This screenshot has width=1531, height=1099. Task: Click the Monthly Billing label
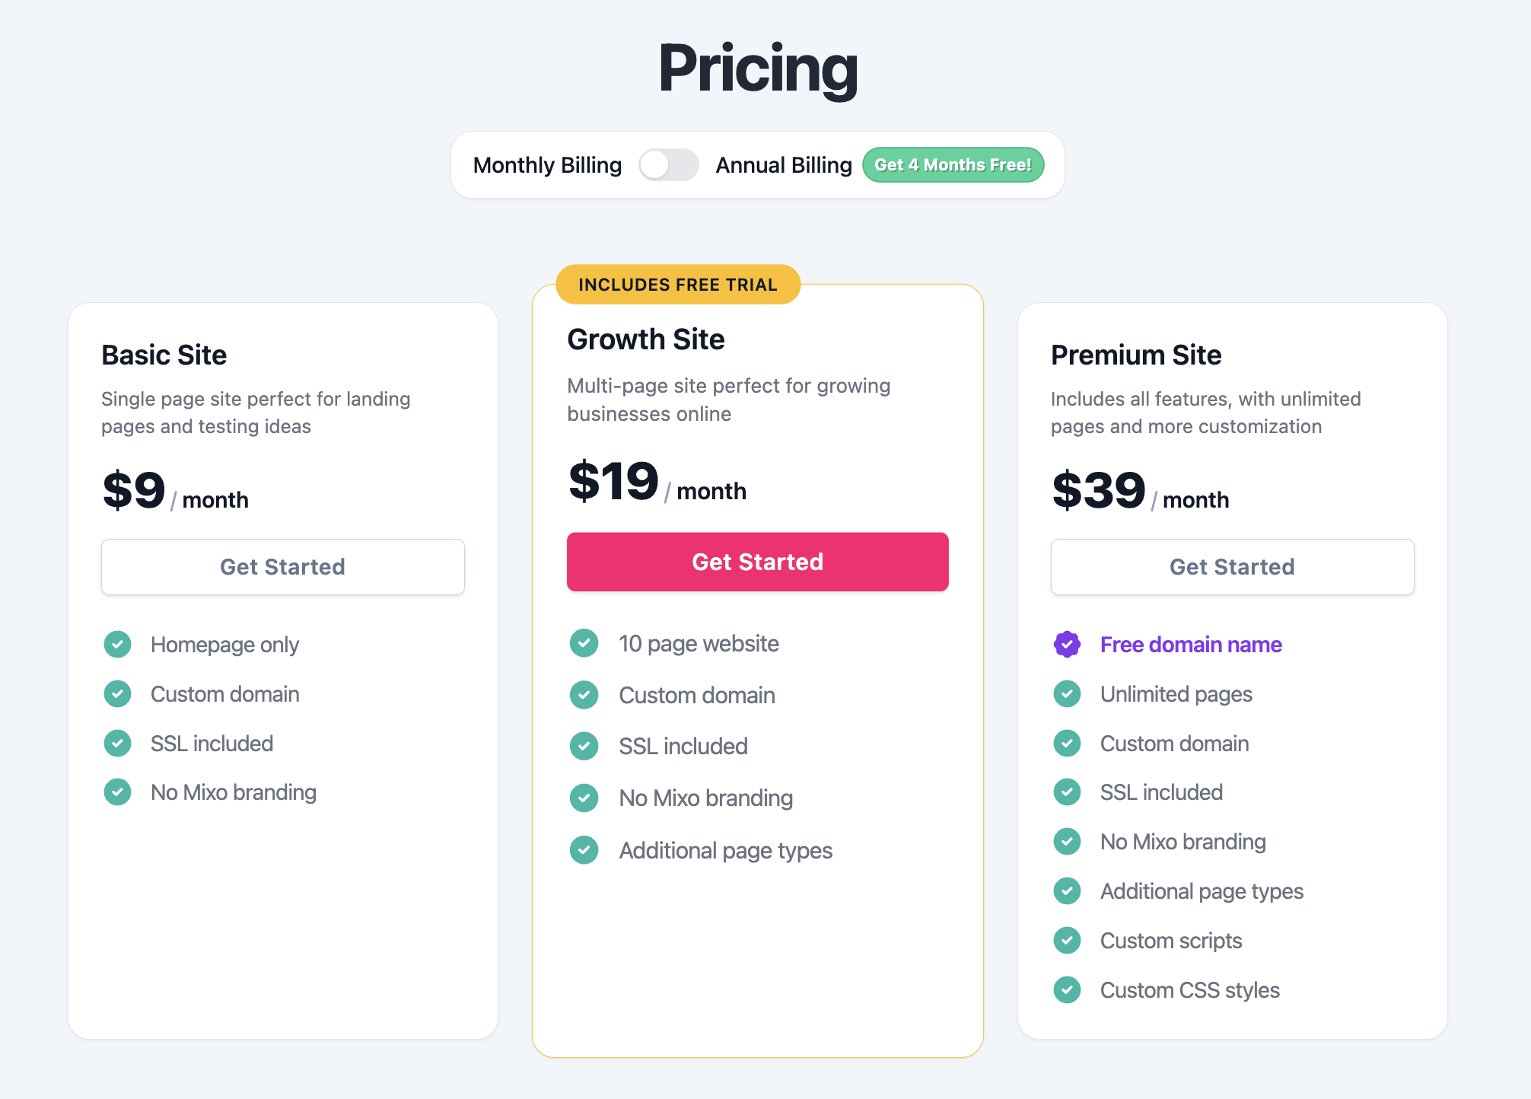(547, 165)
